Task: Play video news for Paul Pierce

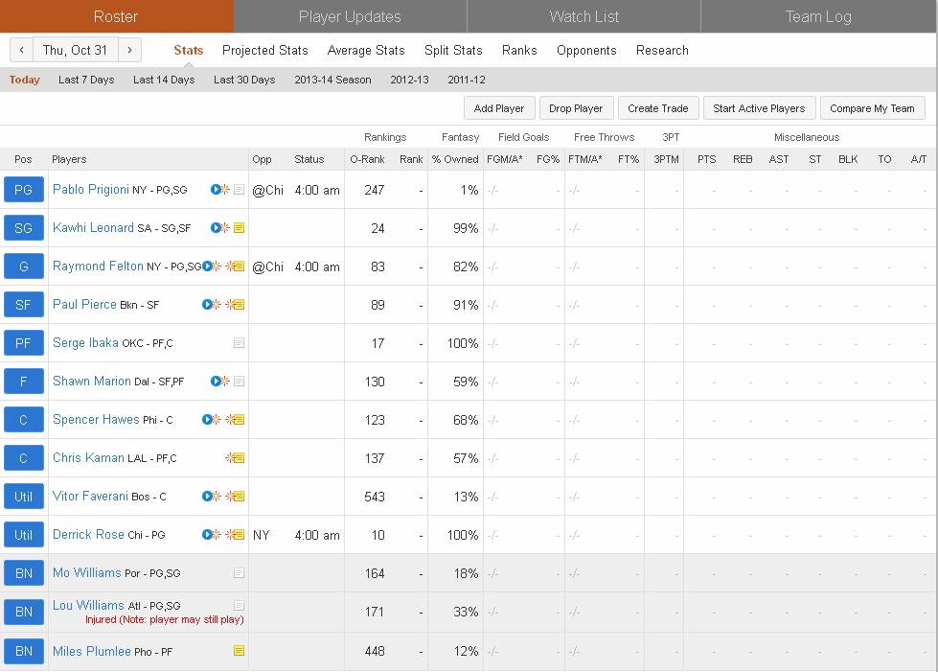Action: 208,305
